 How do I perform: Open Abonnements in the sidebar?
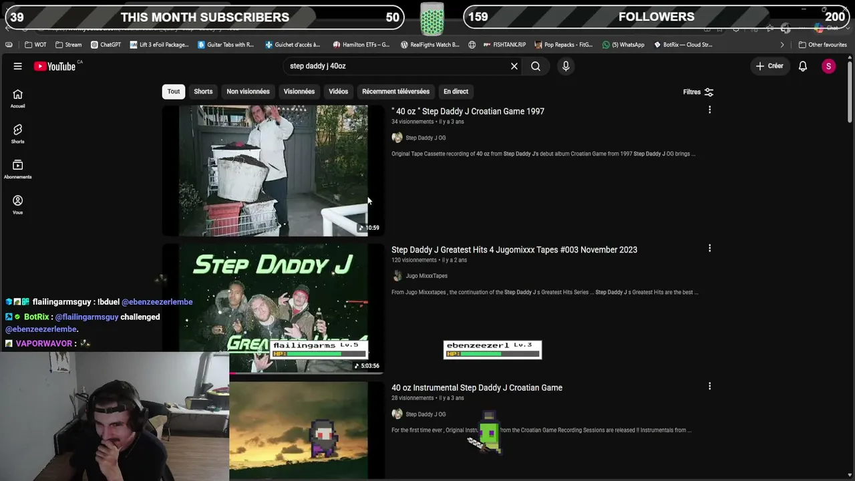click(x=18, y=169)
